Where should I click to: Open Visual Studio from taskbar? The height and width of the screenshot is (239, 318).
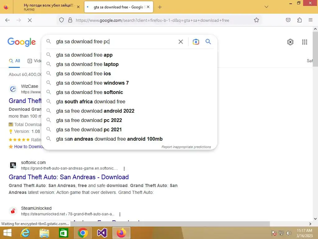[102, 233]
